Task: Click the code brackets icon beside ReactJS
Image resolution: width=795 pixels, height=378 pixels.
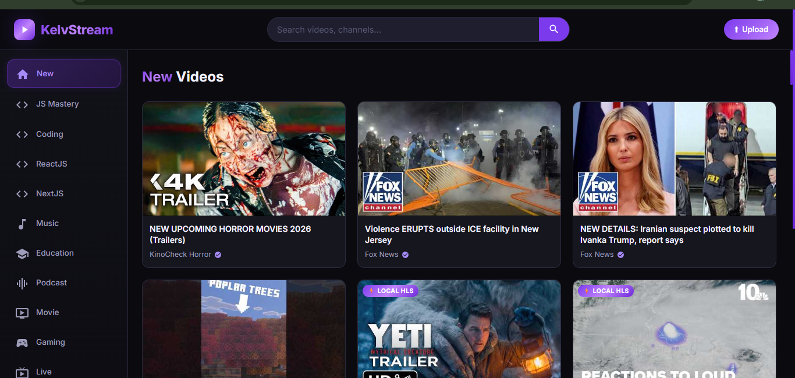Action: coord(22,164)
